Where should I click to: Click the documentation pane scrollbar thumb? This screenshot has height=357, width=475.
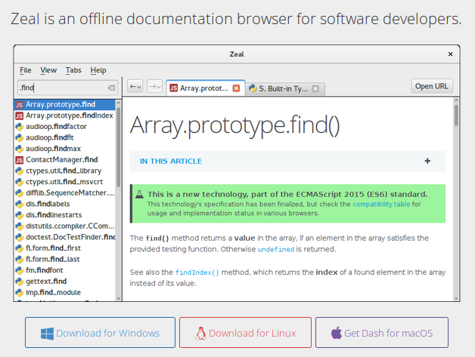point(456,115)
